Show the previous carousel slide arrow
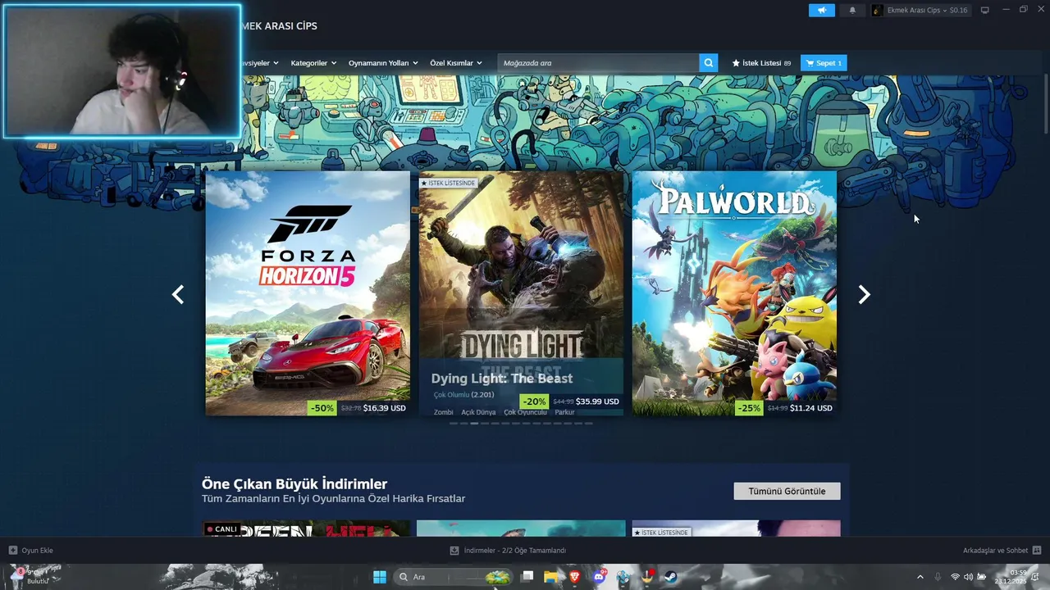The width and height of the screenshot is (1050, 590). pyautogui.click(x=178, y=295)
